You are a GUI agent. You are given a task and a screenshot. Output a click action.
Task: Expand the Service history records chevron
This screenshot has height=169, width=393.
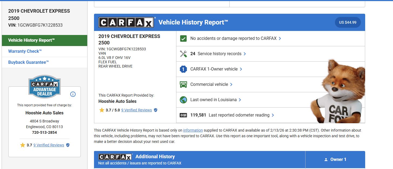point(245,54)
